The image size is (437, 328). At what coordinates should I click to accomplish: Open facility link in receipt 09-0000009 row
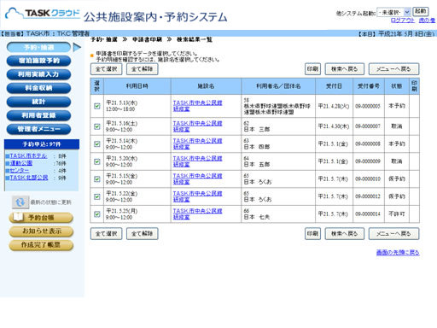197,161
